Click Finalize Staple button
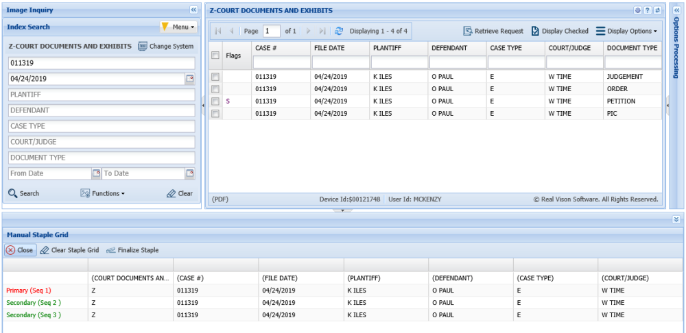 132,250
